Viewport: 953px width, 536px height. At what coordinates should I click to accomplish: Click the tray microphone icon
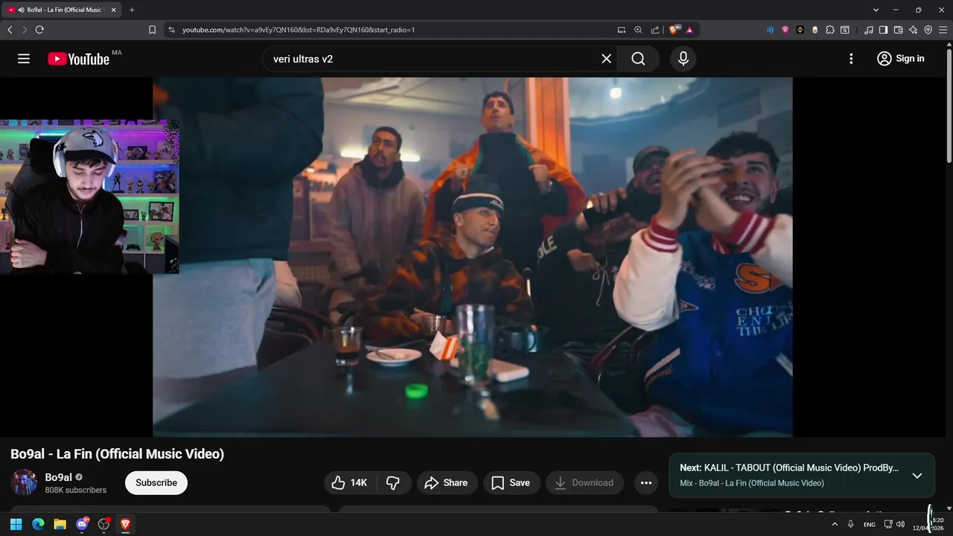(x=850, y=524)
